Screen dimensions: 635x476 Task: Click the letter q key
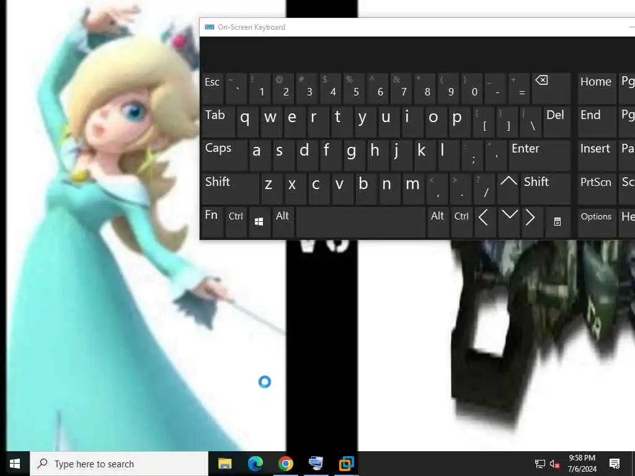(248, 121)
